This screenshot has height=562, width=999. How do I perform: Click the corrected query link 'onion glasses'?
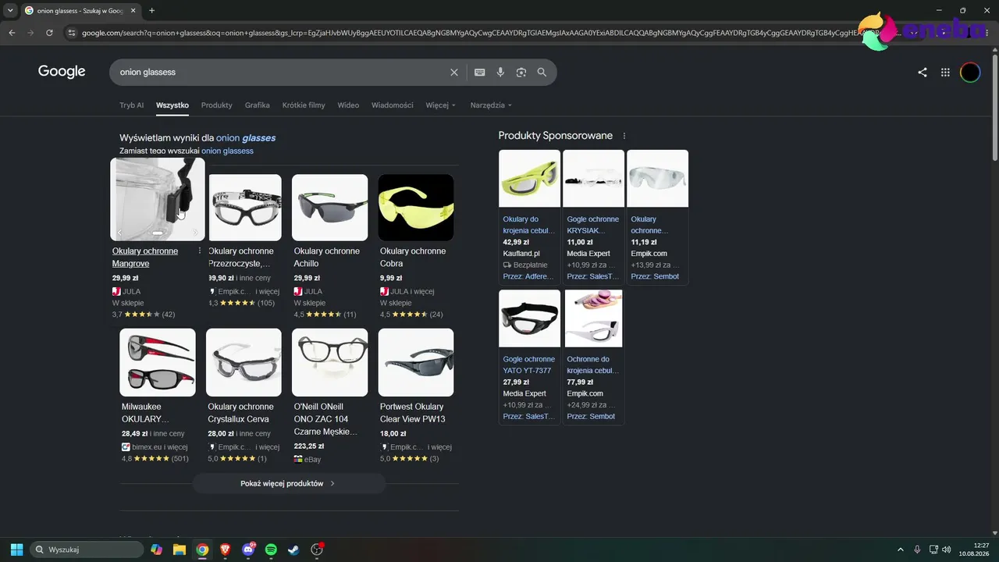pos(246,138)
